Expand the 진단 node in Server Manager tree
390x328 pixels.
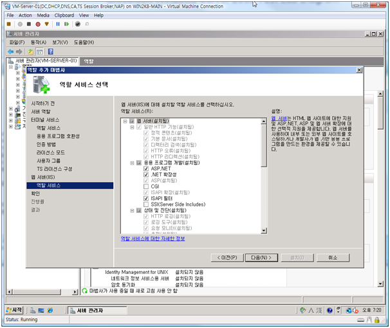(11, 114)
